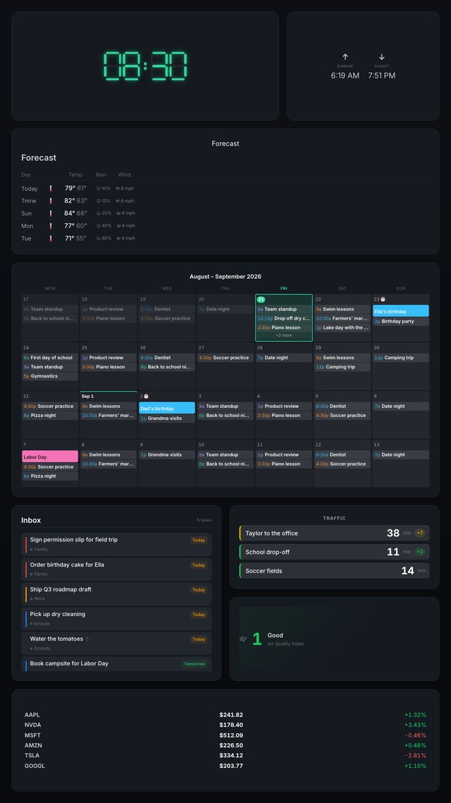
Task: Open 'Book campsite for Labor Day' task
Action: coord(116,664)
